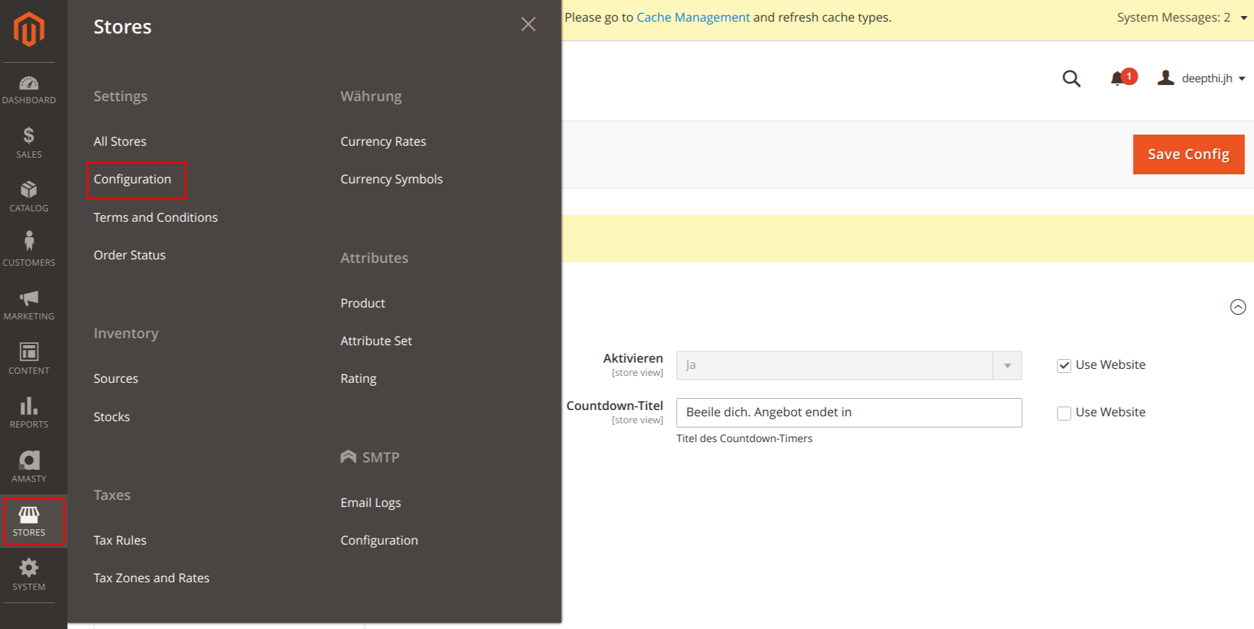The height and width of the screenshot is (629, 1254).
Task: Open the deepthi.jh account dropdown
Action: [x=1202, y=79]
